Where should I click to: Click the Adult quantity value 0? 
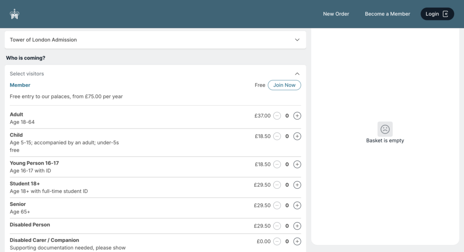(x=287, y=116)
